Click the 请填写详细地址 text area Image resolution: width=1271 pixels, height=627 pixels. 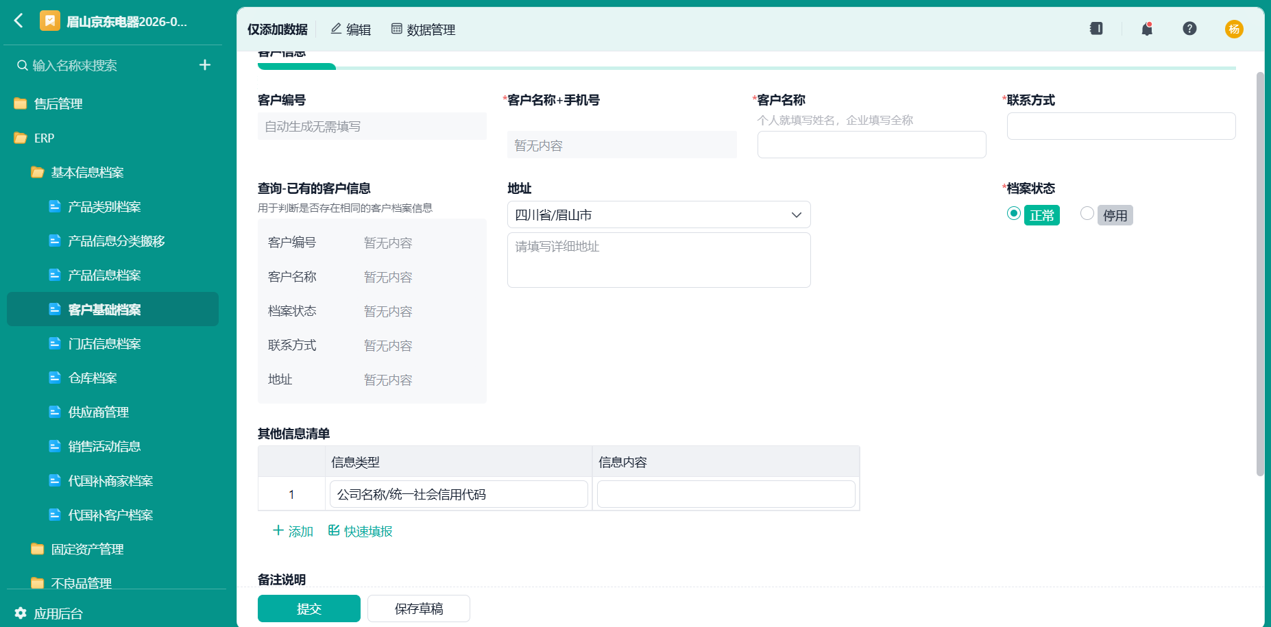click(659, 260)
